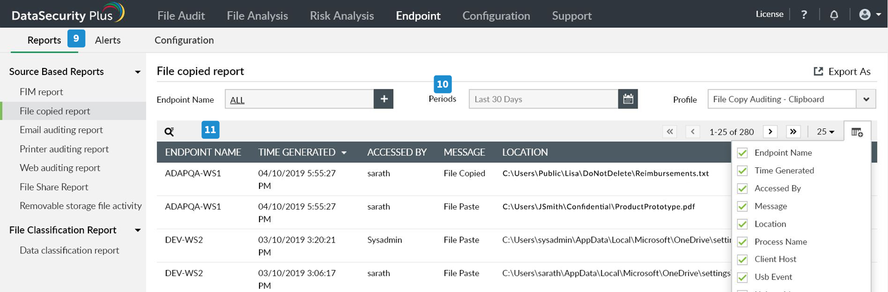
Task: Open the column chooser icon
Action: point(857,132)
